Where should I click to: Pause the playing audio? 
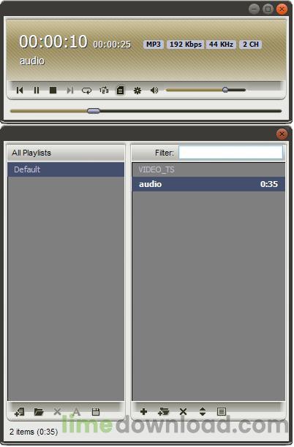37,91
